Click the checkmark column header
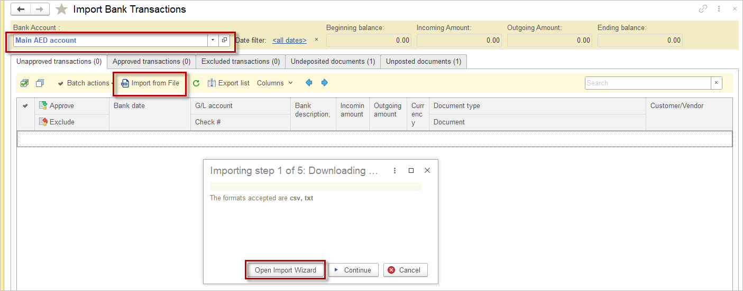The image size is (743, 291). pos(25,106)
